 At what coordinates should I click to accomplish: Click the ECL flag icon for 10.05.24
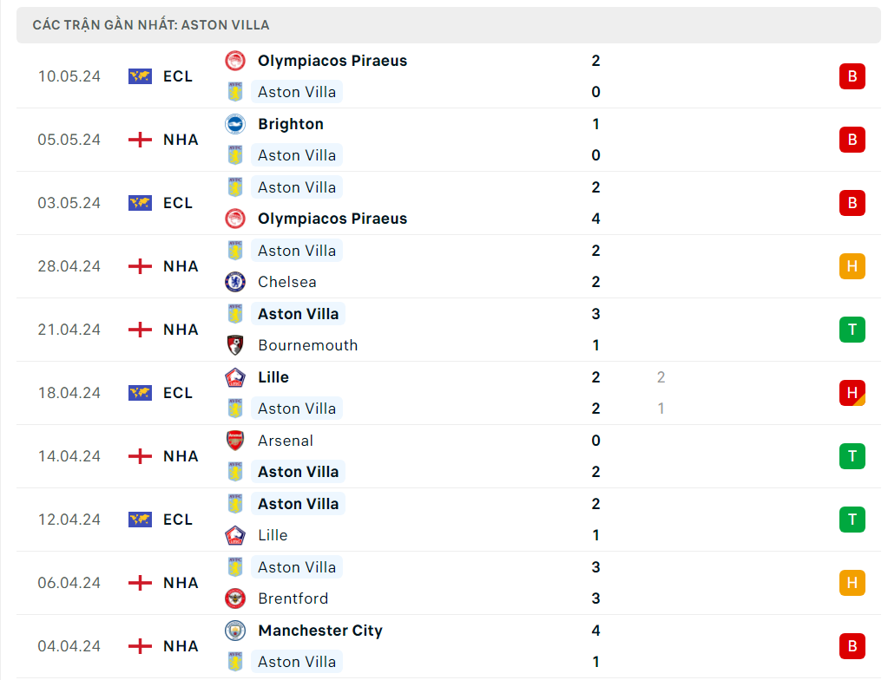140,76
